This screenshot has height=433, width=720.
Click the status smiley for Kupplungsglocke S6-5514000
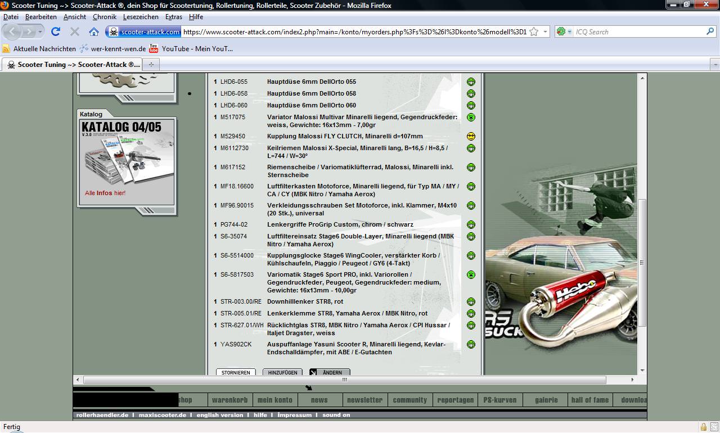coord(471,255)
